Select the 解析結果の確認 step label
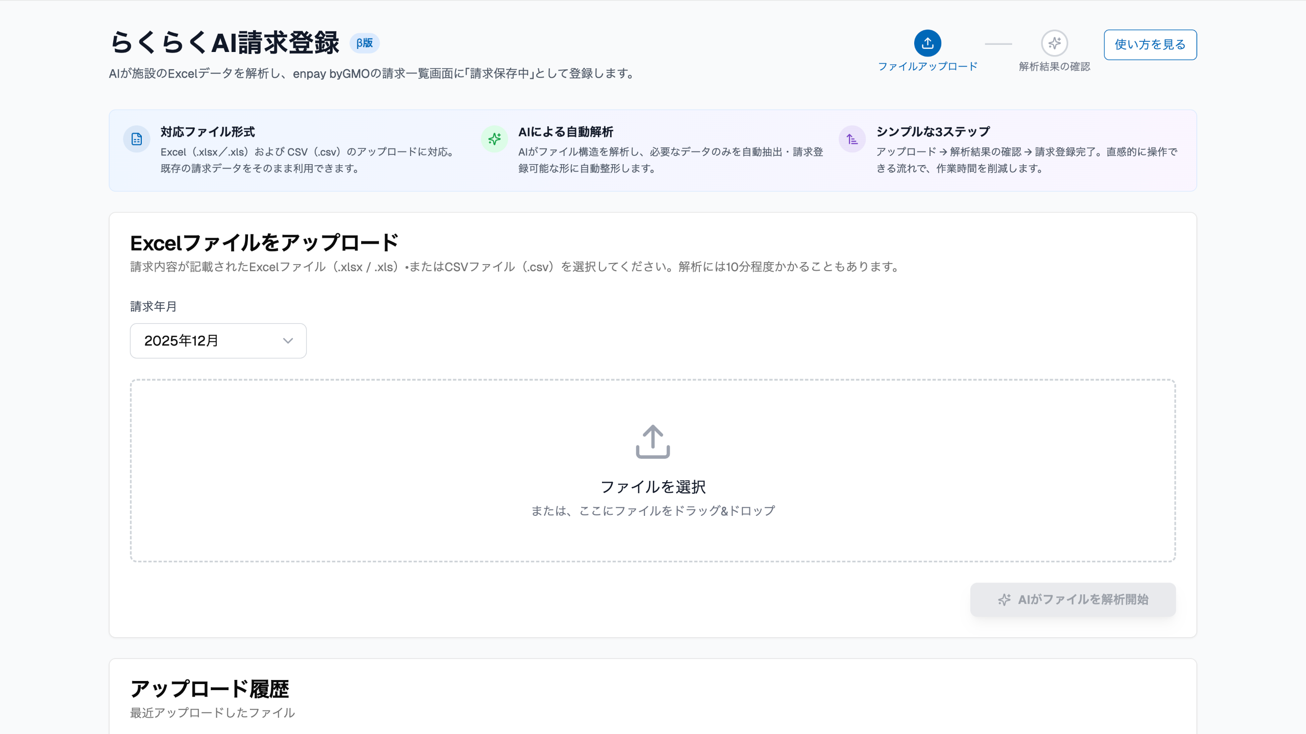Viewport: 1306px width, 734px height. point(1054,67)
